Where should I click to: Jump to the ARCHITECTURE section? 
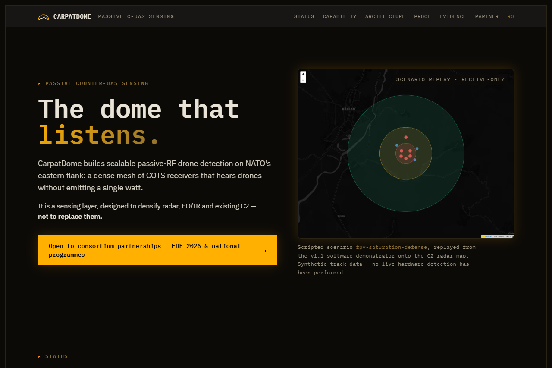tap(385, 16)
